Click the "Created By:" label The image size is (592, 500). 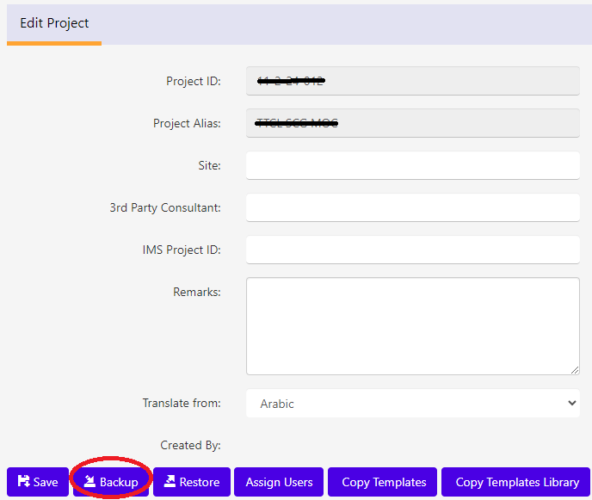tap(190, 445)
